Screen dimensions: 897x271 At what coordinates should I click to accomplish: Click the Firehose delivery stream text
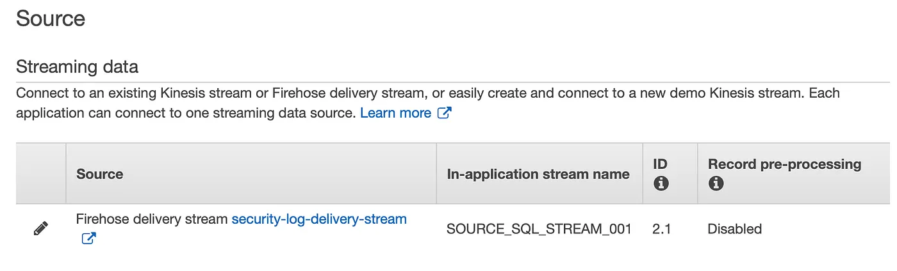[x=152, y=219]
